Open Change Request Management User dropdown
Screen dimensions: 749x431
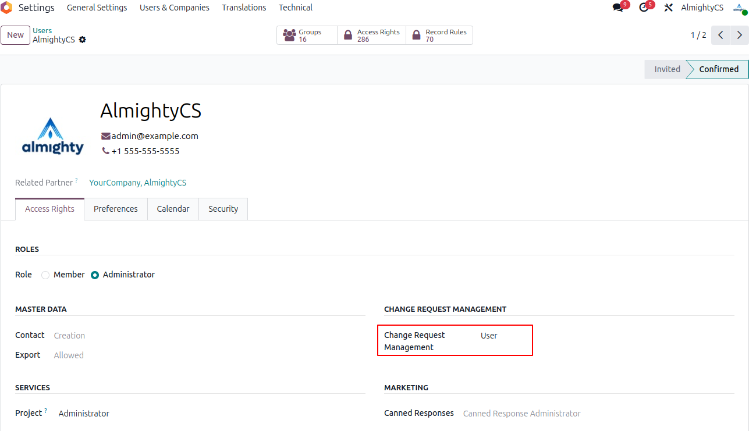click(503, 336)
